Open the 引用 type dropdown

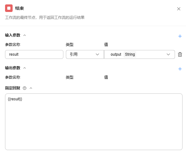click(85, 54)
